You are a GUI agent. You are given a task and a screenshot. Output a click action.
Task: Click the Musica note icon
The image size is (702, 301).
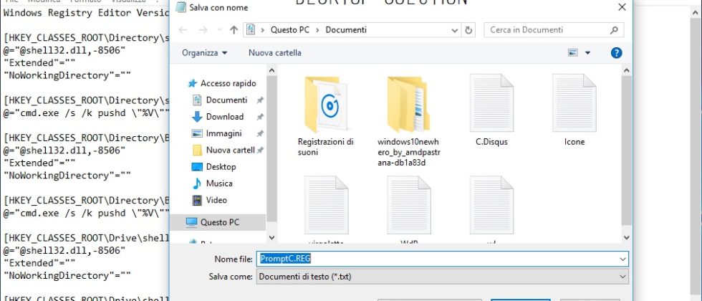[x=197, y=183]
